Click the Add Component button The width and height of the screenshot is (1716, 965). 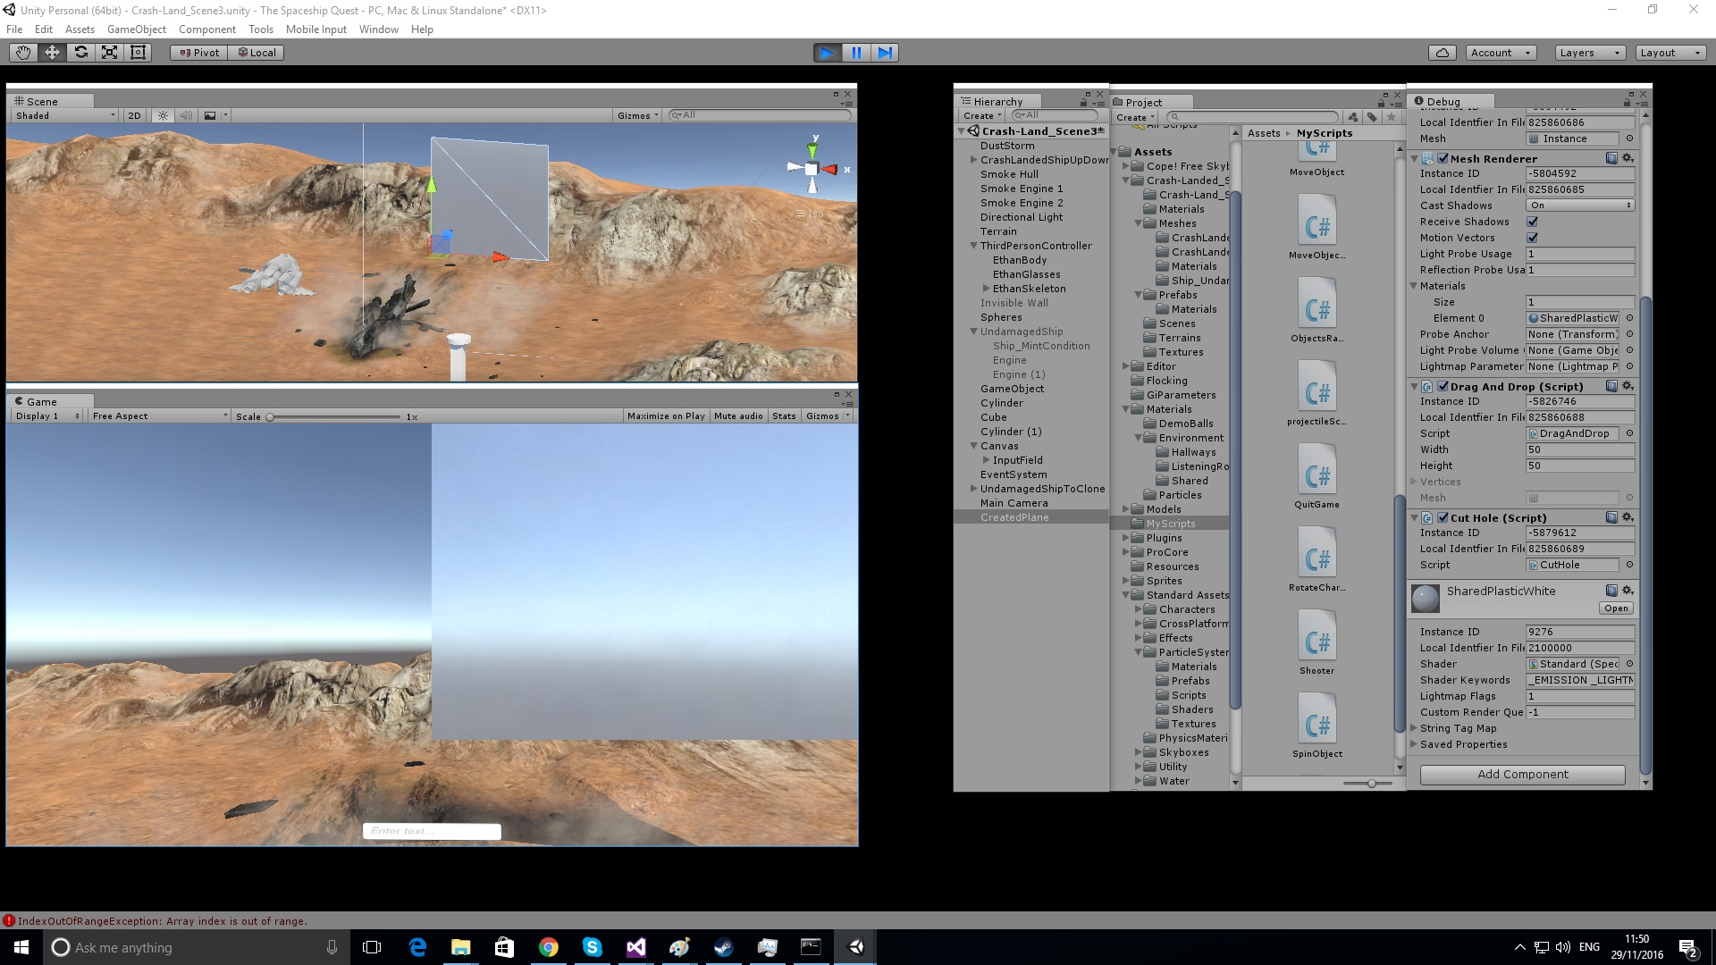(1522, 774)
